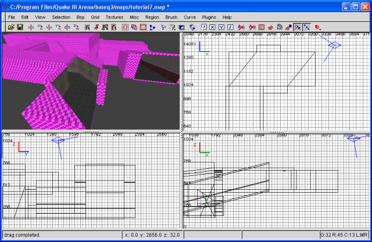Open the Grid menu
The height and width of the screenshot is (242, 372).
[95, 17]
